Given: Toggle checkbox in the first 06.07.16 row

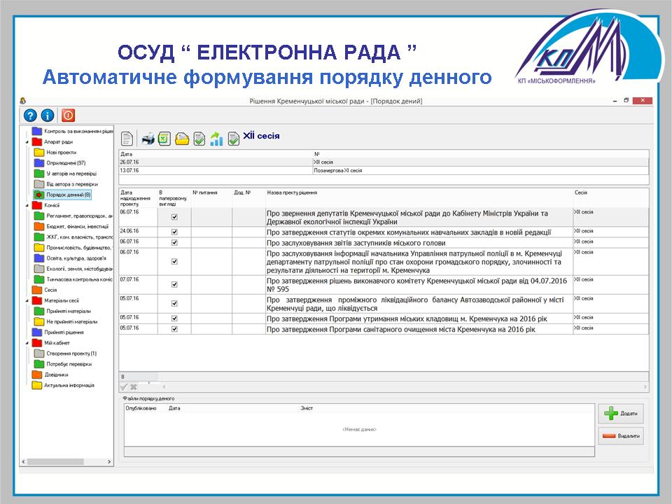Looking at the screenshot, I should pyautogui.click(x=174, y=217).
